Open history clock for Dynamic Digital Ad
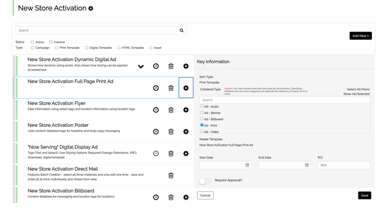The height and width of the screenshot is (210, 382). coord(156,66)
